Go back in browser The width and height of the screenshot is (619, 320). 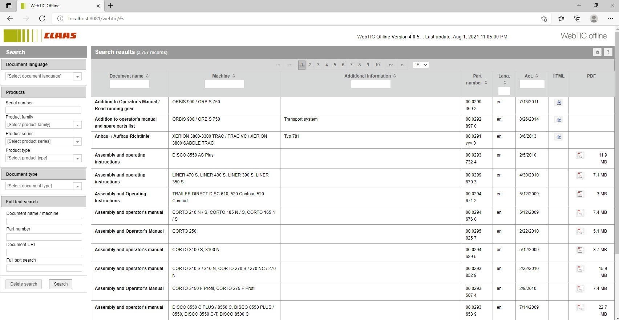pyautogui.click(x=10, y=18)
